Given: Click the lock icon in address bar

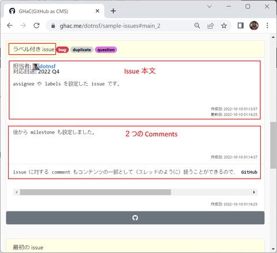Looking at the screenshot, I should 53,26.
